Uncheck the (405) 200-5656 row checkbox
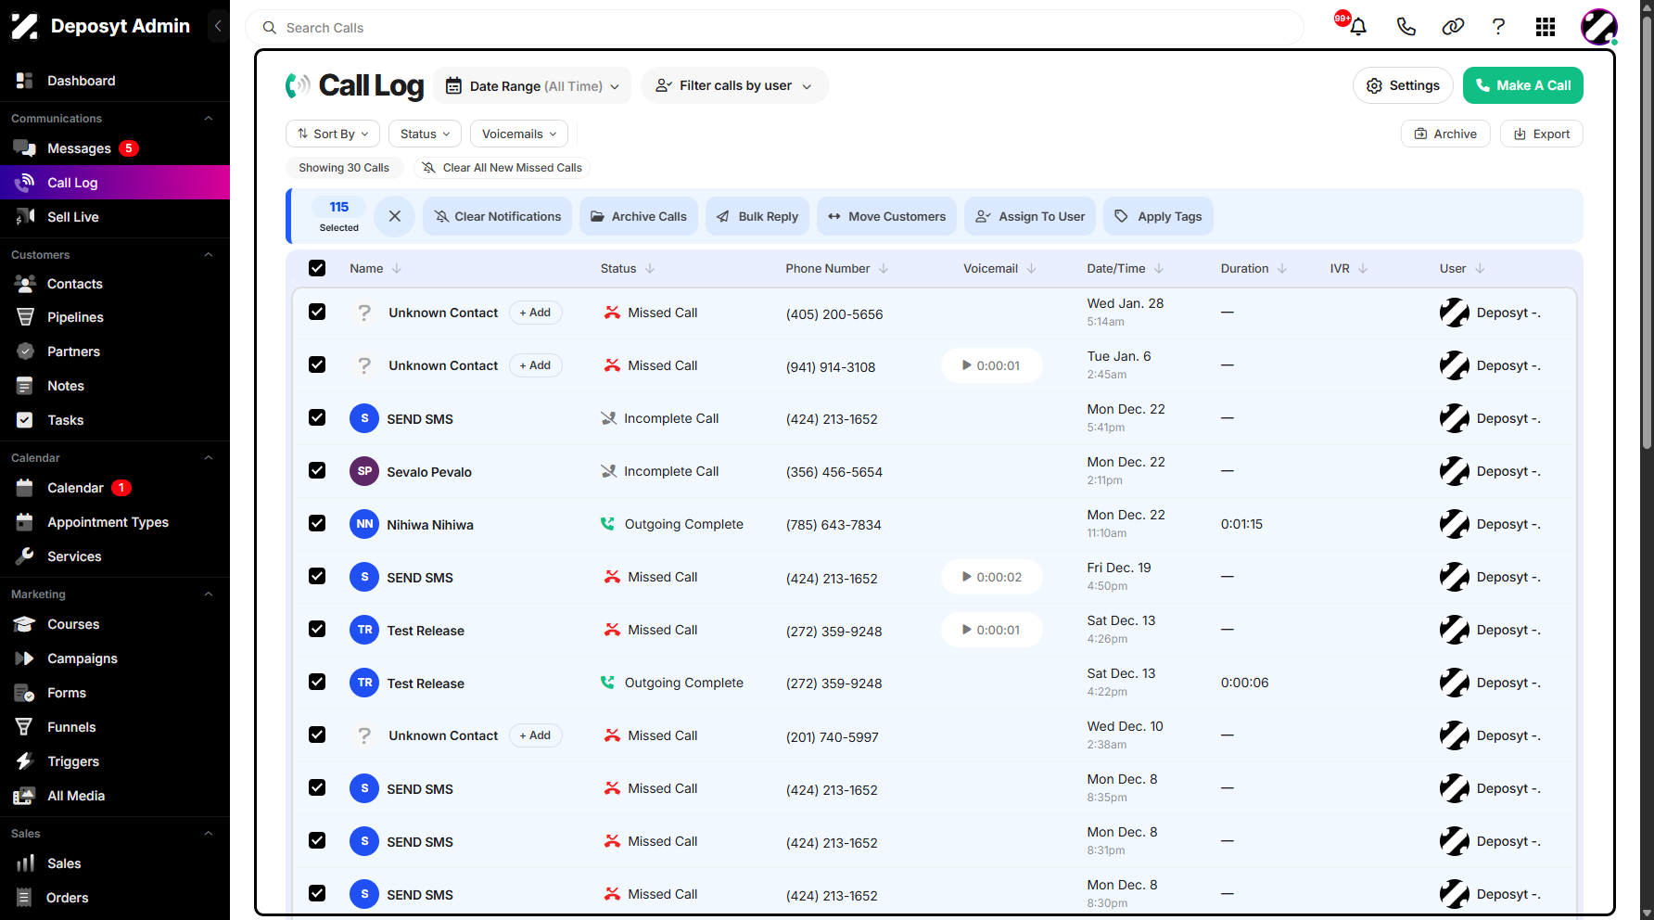 pos(317,312)
